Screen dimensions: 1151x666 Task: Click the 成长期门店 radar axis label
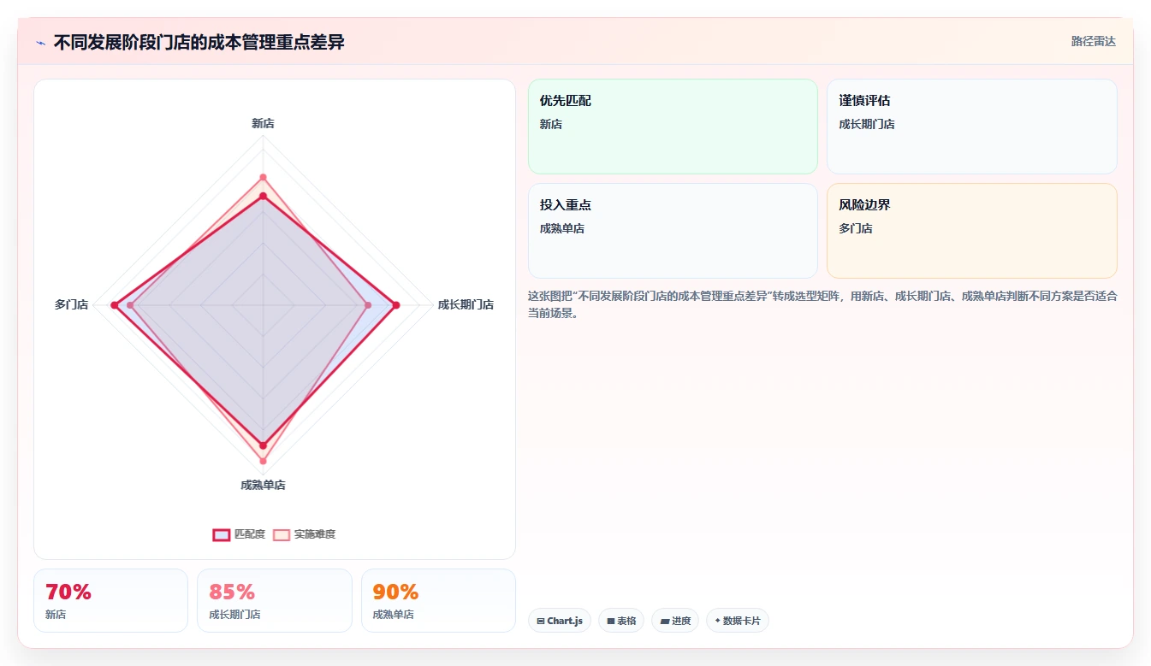tap(466, 304)
